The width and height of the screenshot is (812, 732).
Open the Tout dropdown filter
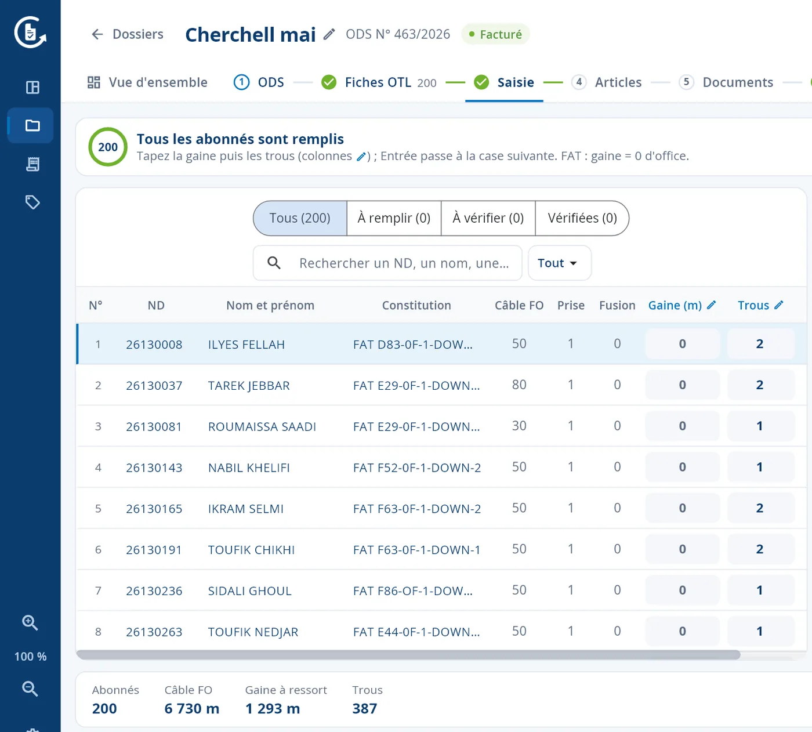[x=560, y=263]
